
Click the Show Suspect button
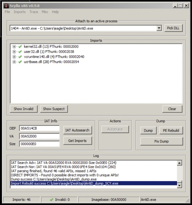[54, 109]
